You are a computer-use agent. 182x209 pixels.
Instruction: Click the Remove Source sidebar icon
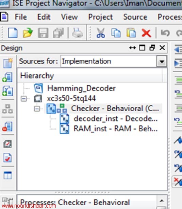point(7,127)
